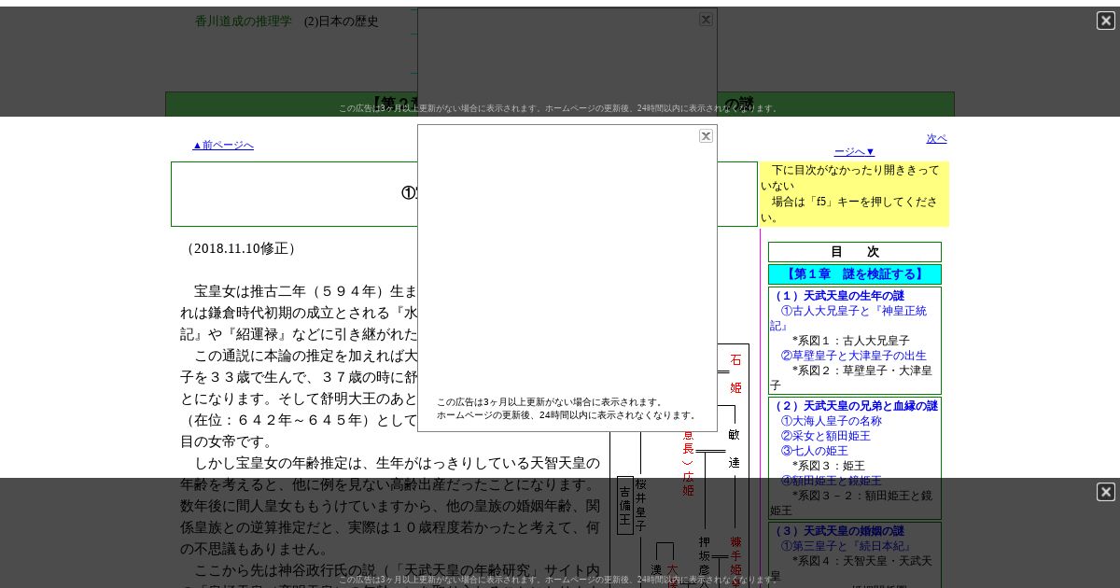Select *系図３：姫王 entry
Screen dimensions: 1120x588
point(829,466)
